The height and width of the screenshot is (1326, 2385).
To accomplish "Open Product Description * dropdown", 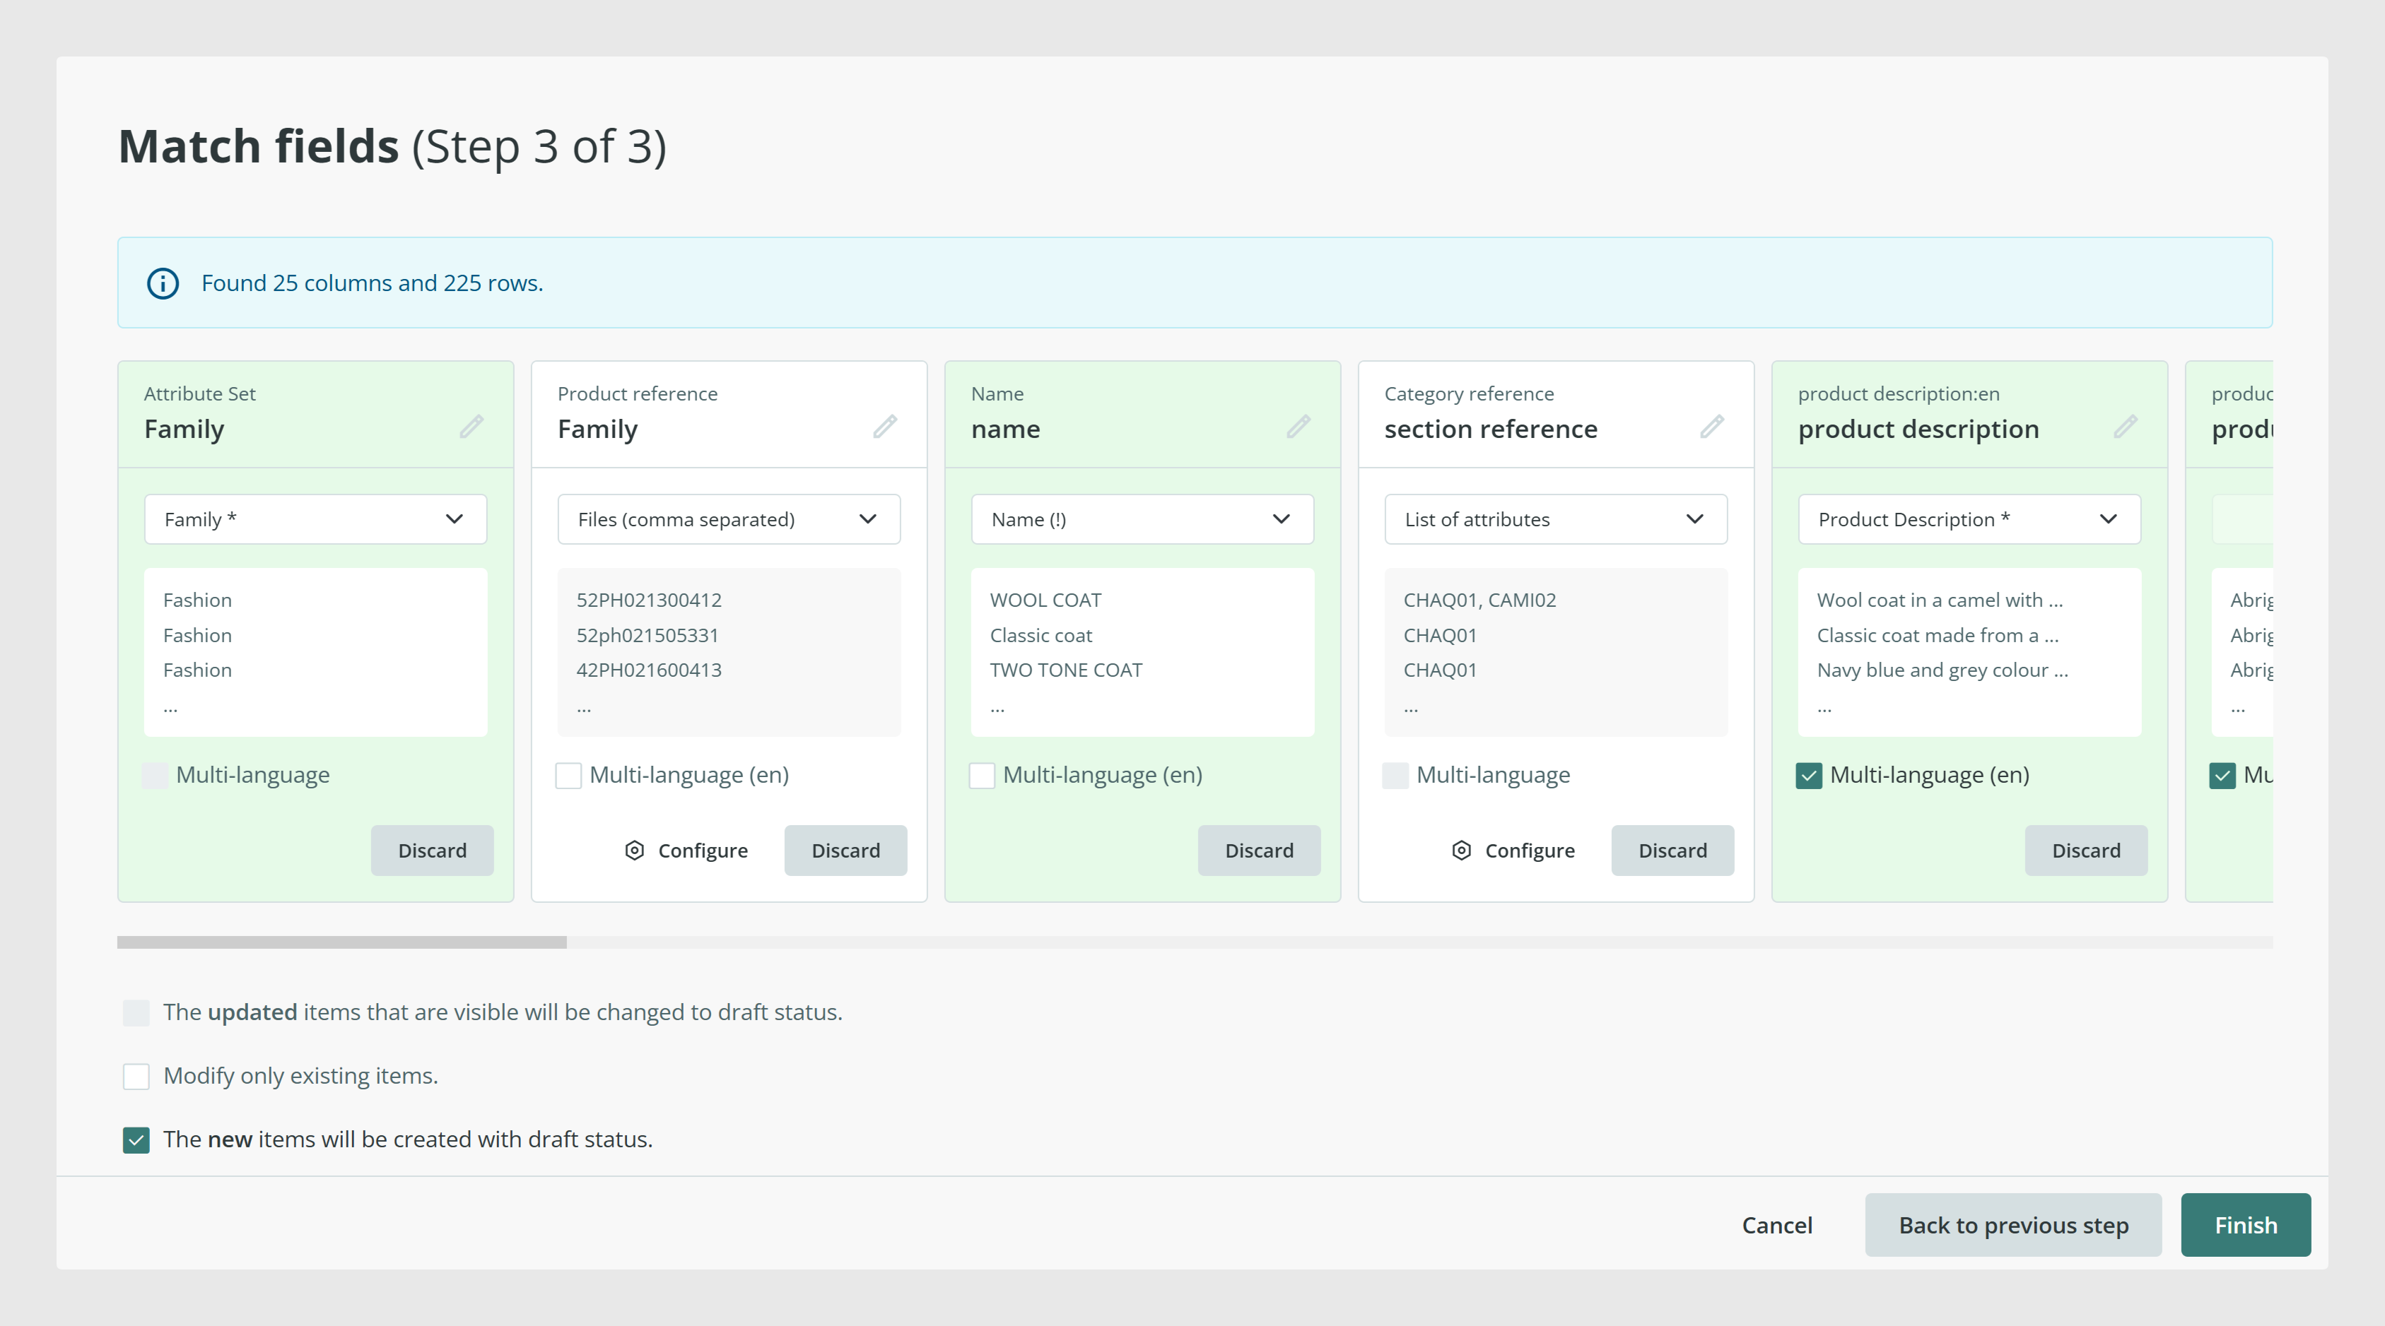I will point(1969,519).
